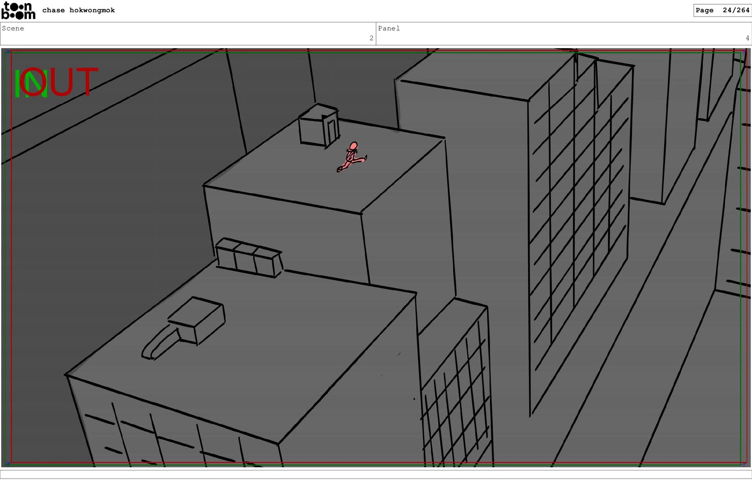Click the rooftop stairwell door box
Screen dimensions: 752x486
point(319,126)
